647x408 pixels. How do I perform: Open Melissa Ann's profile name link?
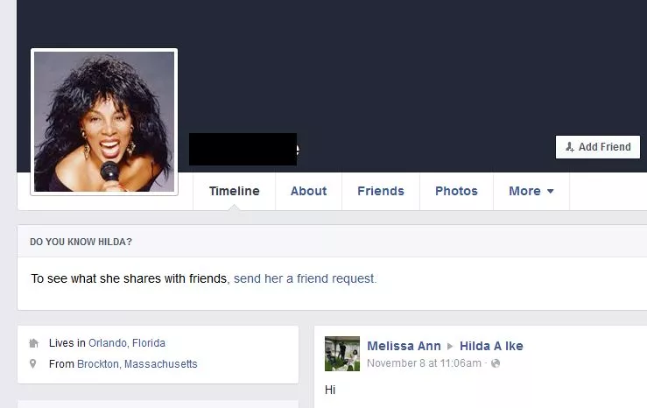coord(404,346)
